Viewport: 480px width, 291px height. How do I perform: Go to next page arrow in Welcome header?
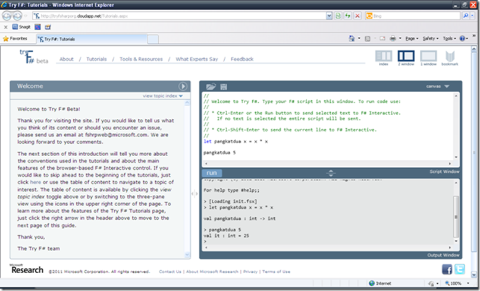pos(183,86)
